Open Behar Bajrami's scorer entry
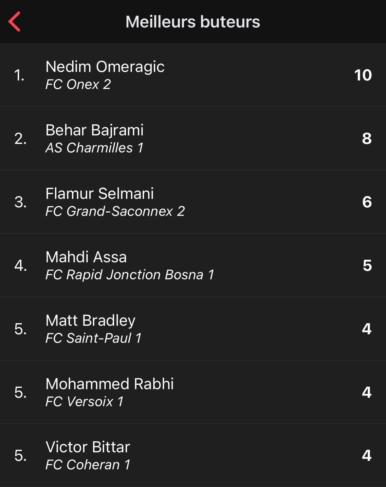 point(193,138)
